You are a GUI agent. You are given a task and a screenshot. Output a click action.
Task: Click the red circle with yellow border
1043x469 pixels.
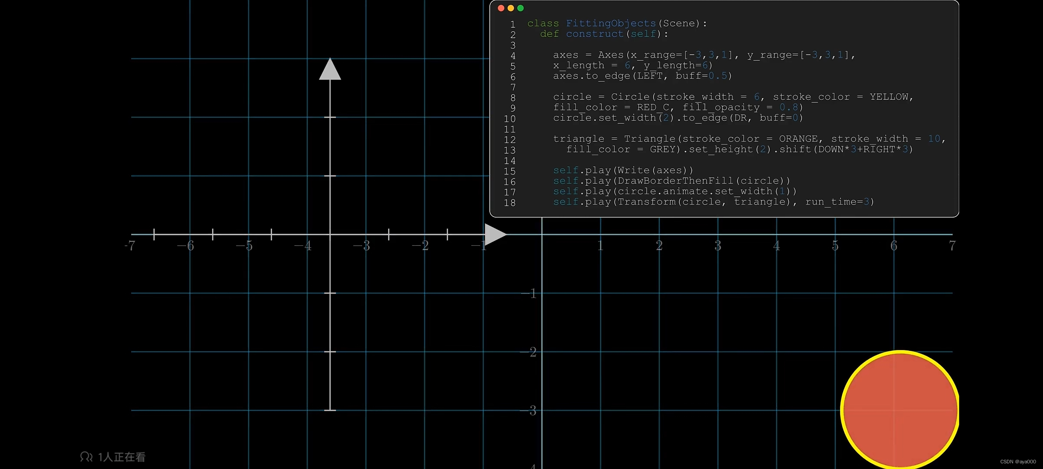[899, 410]
